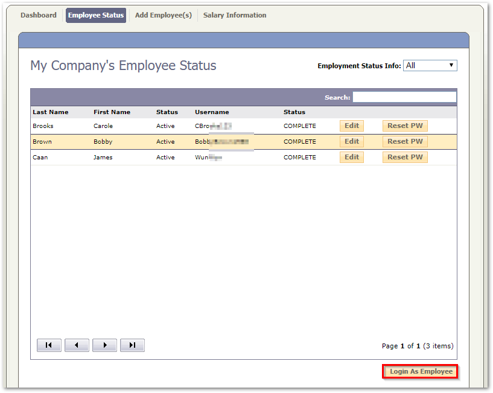The height and width of the screenshot is (393, 493).
Task: Reset the password for Brown
Action: click(405, 141)
